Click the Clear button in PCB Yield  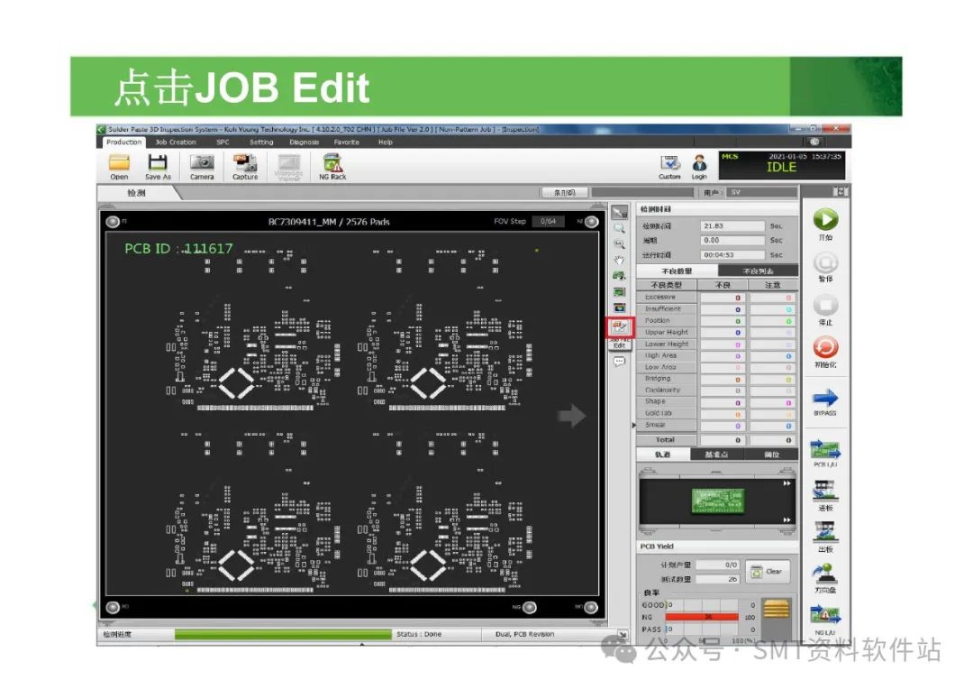click(768, 572)
